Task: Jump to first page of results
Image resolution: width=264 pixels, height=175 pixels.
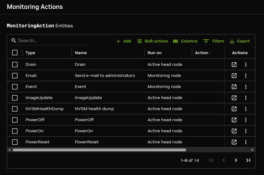Action: [x=211, y=160]
